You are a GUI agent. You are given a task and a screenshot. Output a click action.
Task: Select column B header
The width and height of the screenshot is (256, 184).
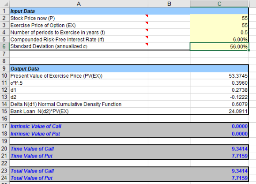click(x=169, y=4)
